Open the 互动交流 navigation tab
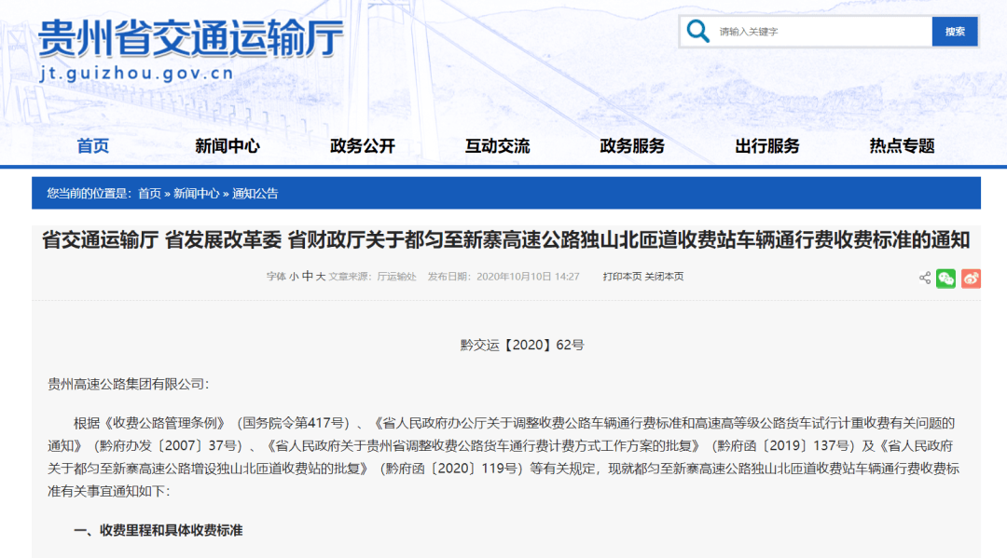 (x=497, y=145)
